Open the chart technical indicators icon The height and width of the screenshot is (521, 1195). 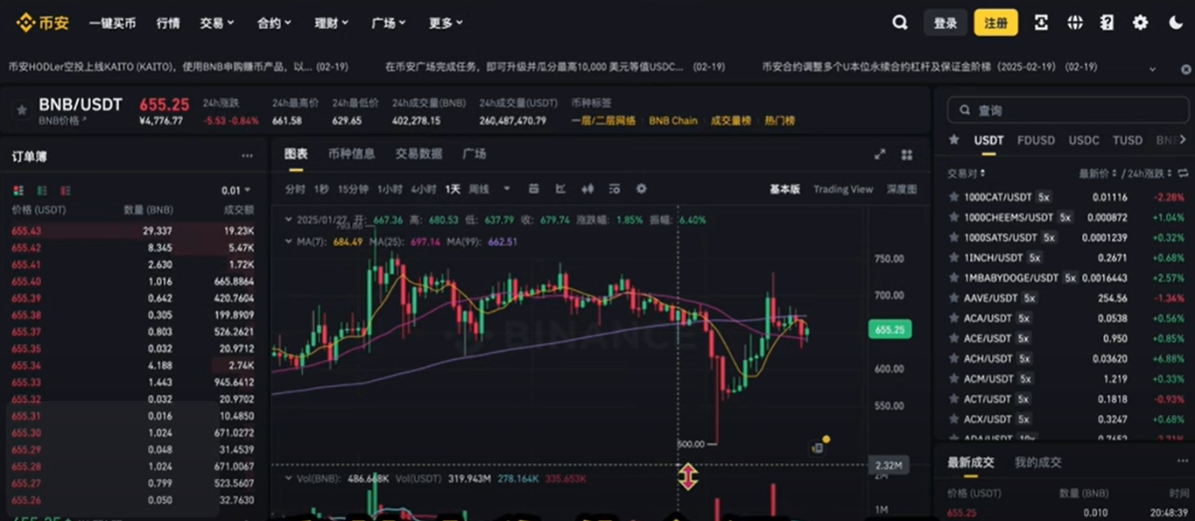(560, 189)
